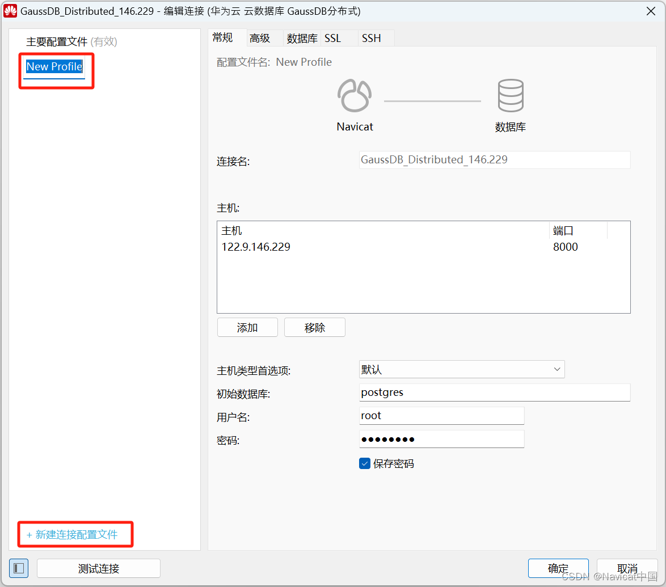The image size is (666, 587).
Task: Confirm with the 确定 button
Action: (x=558, y=568)
